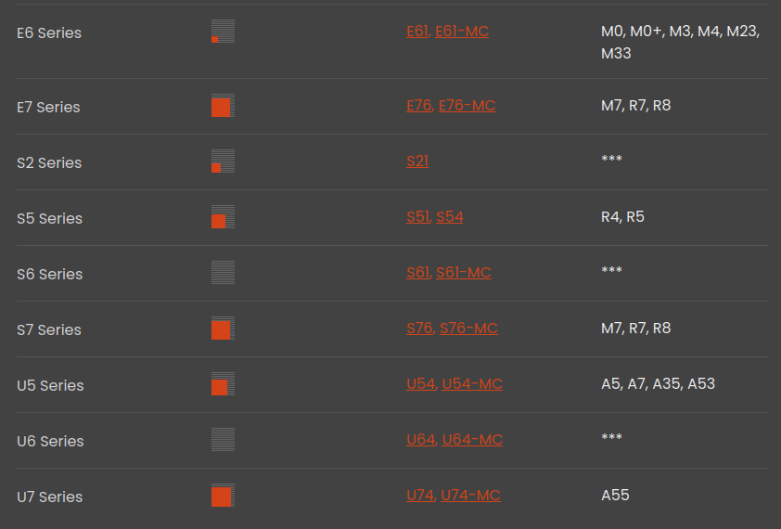Open the S21 core link
This screenshot has height=529, width=781.
[417, 161]
